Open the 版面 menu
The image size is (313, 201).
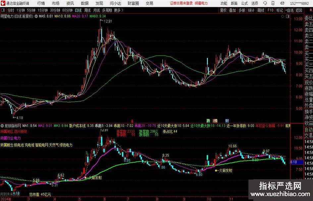click(x=234, y=3)
